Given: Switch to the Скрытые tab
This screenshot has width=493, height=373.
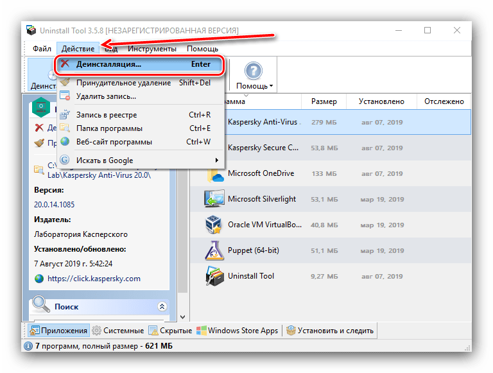Looking at the screenshot, I should (170, 331).
